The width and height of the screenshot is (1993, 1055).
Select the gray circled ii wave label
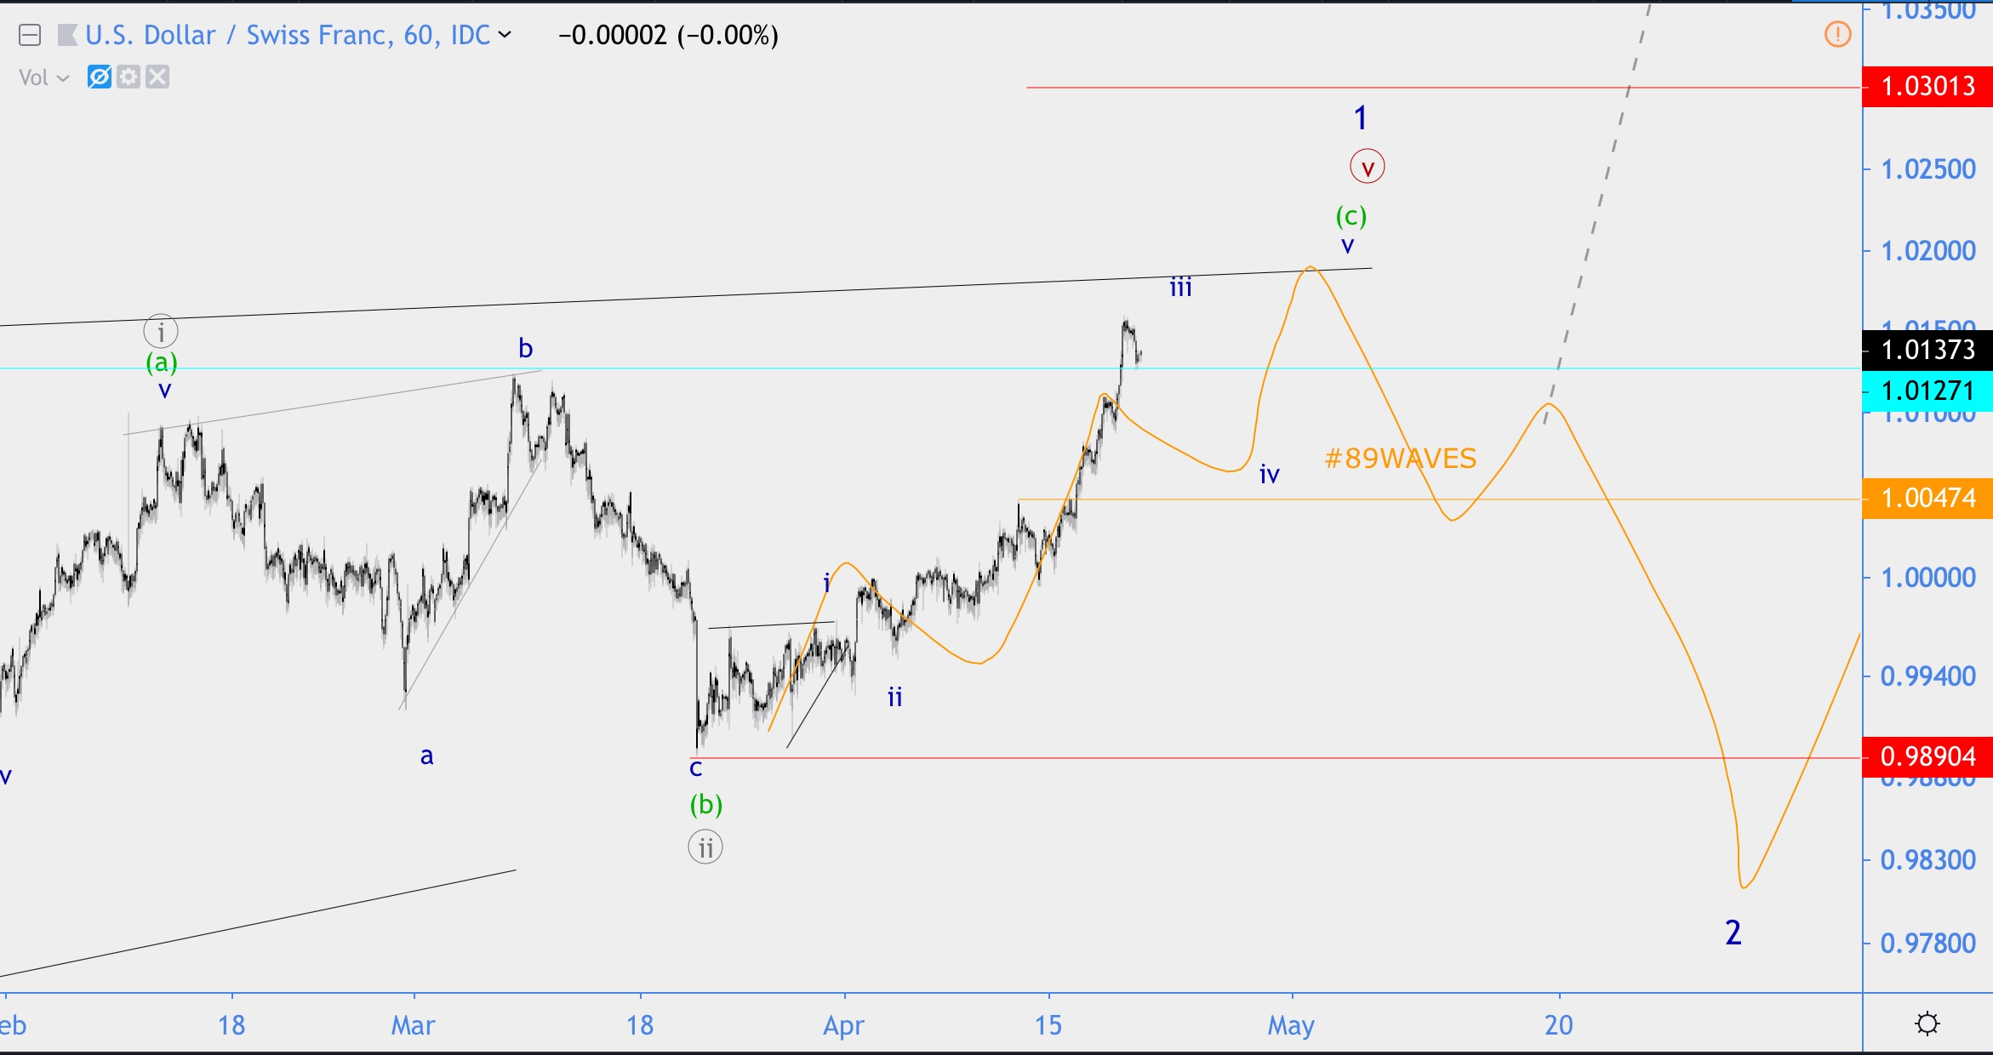click(x=705, y=847)
